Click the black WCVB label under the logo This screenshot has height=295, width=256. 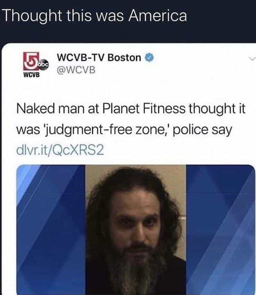point(32,75)
